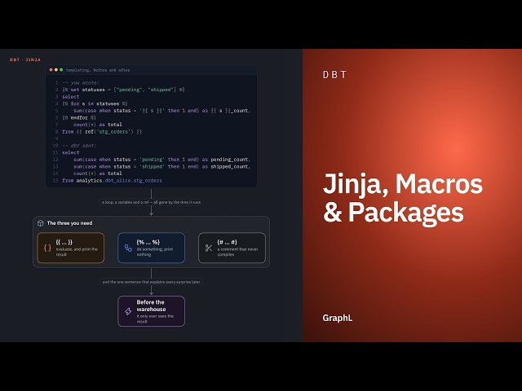Click the '{% set statuses' code line

(x=123, y=90)
